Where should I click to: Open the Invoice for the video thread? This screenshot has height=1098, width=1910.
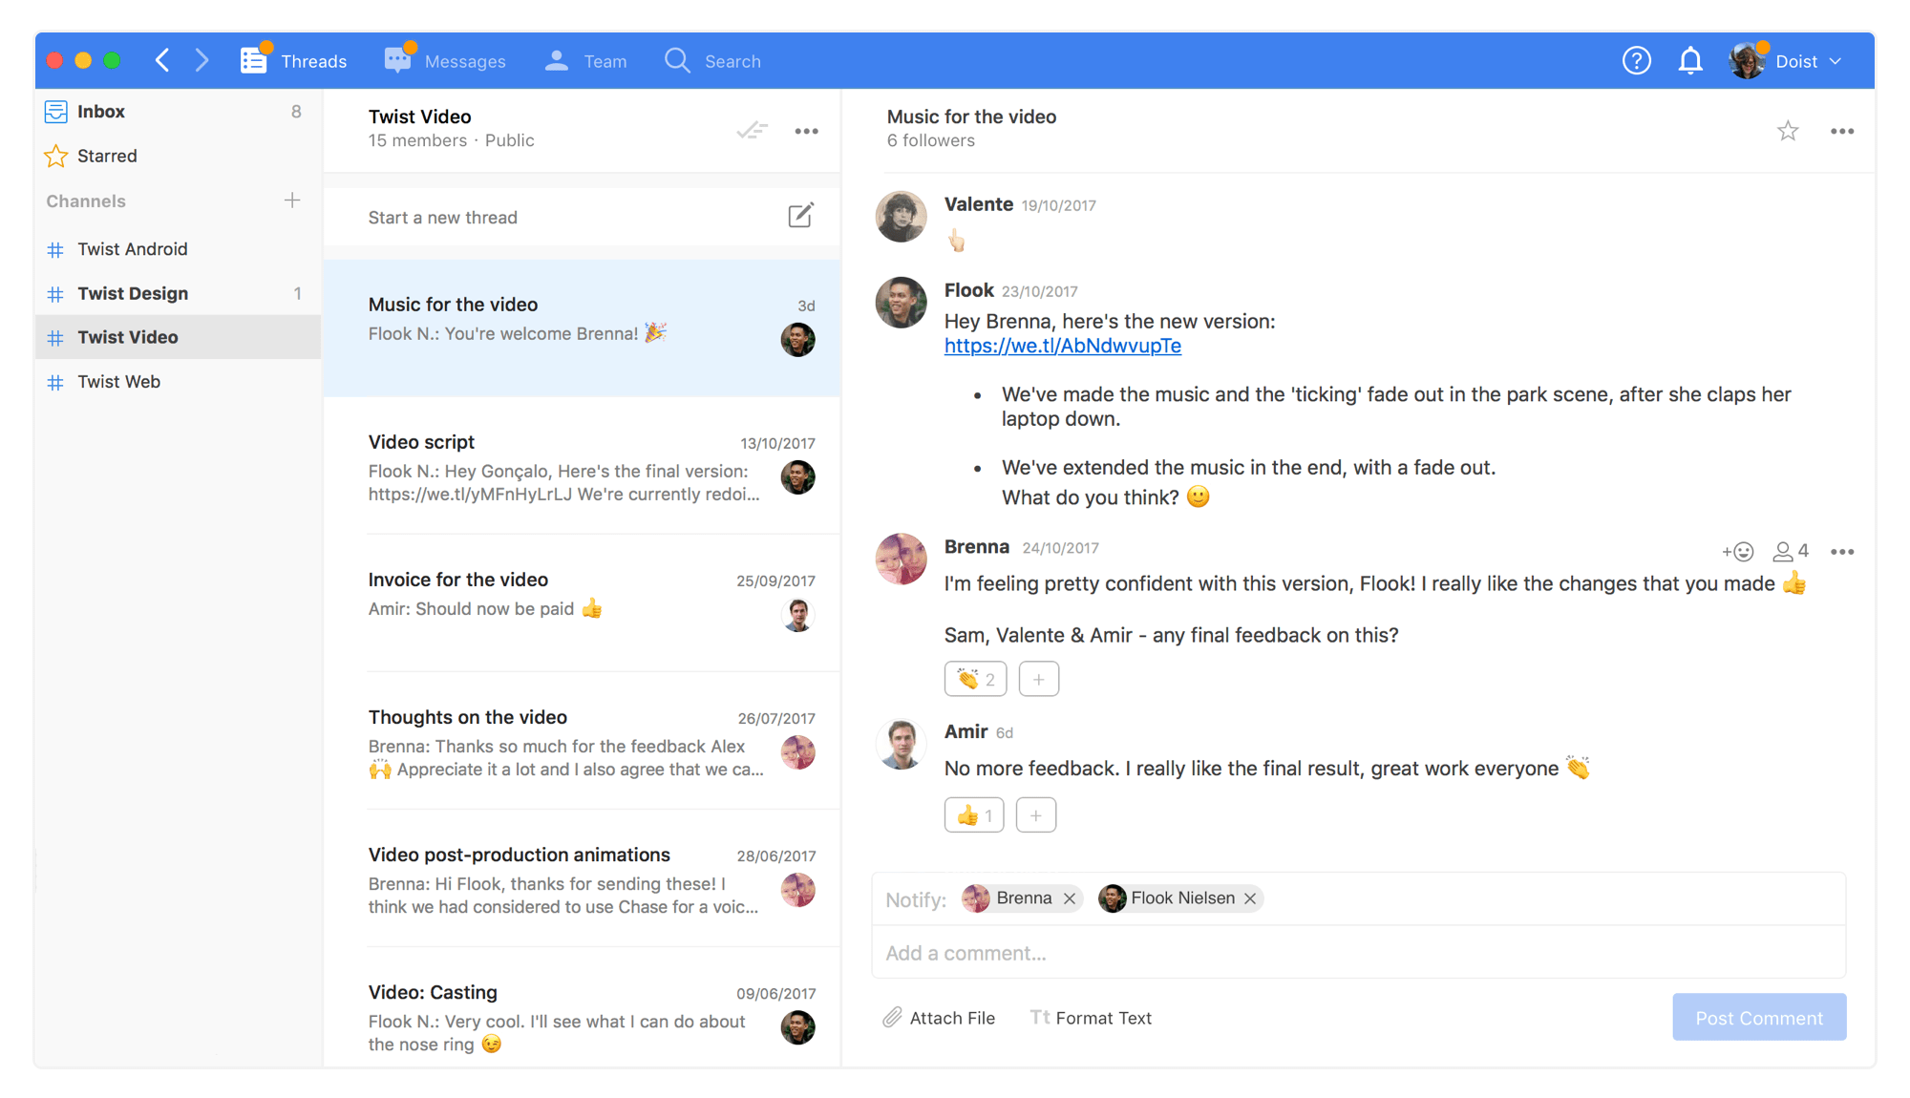(583, 604)
